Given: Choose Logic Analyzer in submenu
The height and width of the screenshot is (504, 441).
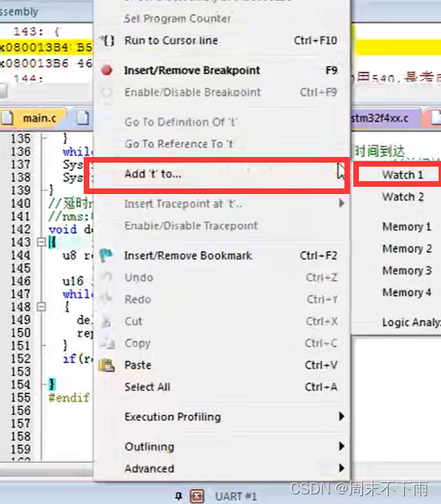Looking at the screenshot, I should [x=411, y=322].
